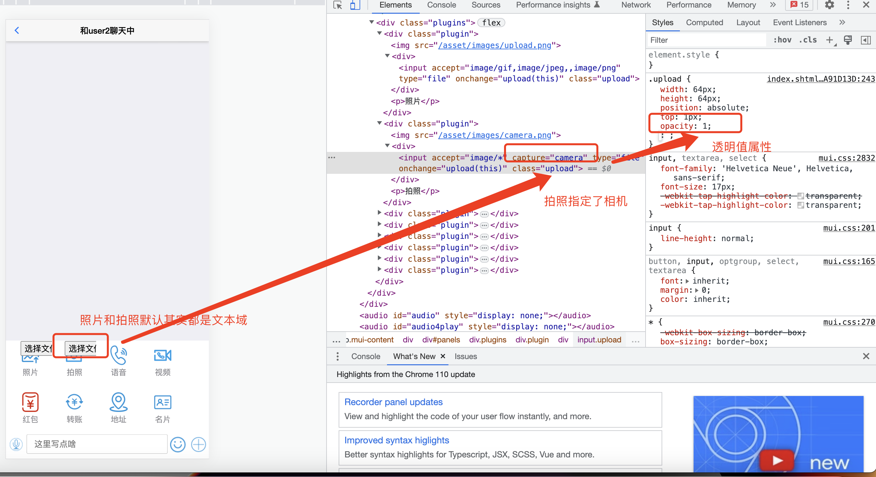Screen dimensions: 876x477
Task: Open the emoji smiley picker
Action: tap(177, 444)
